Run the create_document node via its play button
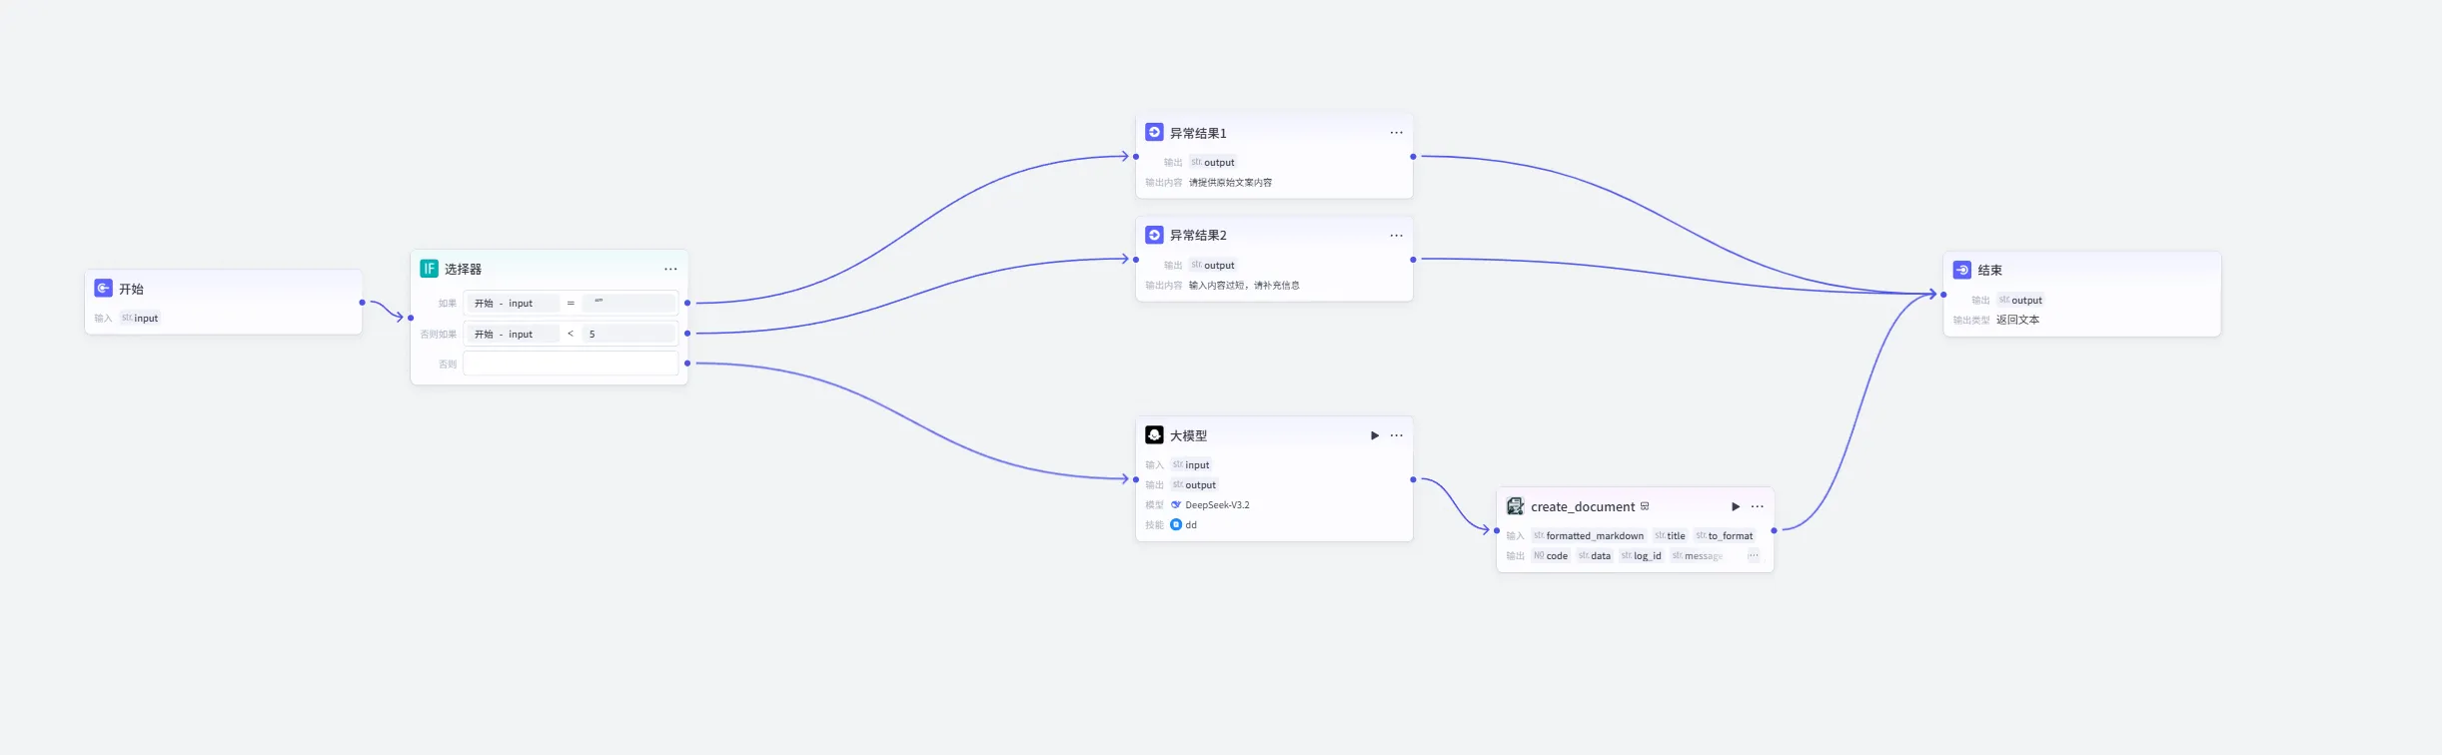The image size is (2442, 755). point(1736,506)
